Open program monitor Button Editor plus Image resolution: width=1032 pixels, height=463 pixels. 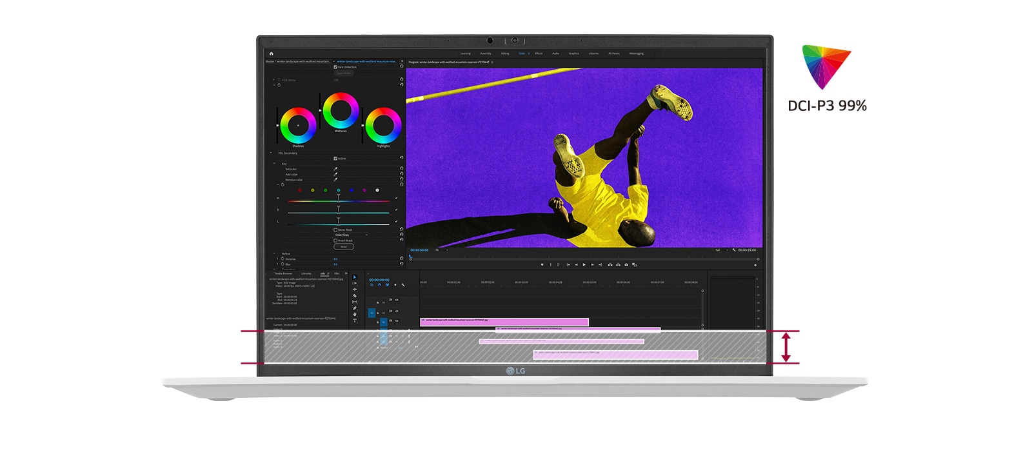pos(755,265)
